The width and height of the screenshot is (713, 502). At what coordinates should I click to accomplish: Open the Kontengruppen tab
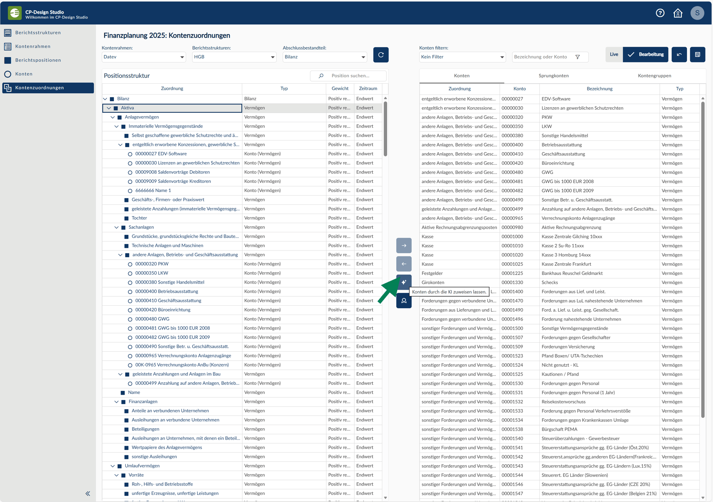(654, 76)
